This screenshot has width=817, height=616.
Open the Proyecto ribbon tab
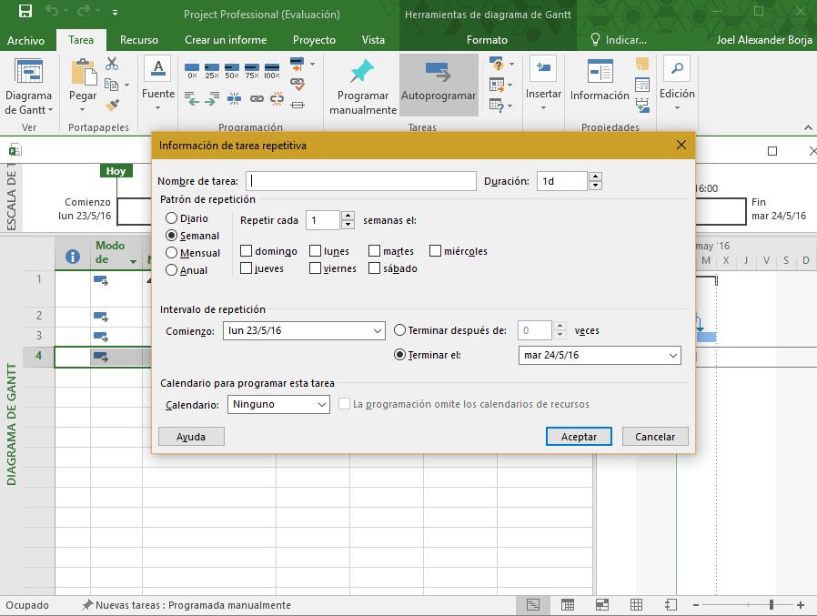[314, 40]
